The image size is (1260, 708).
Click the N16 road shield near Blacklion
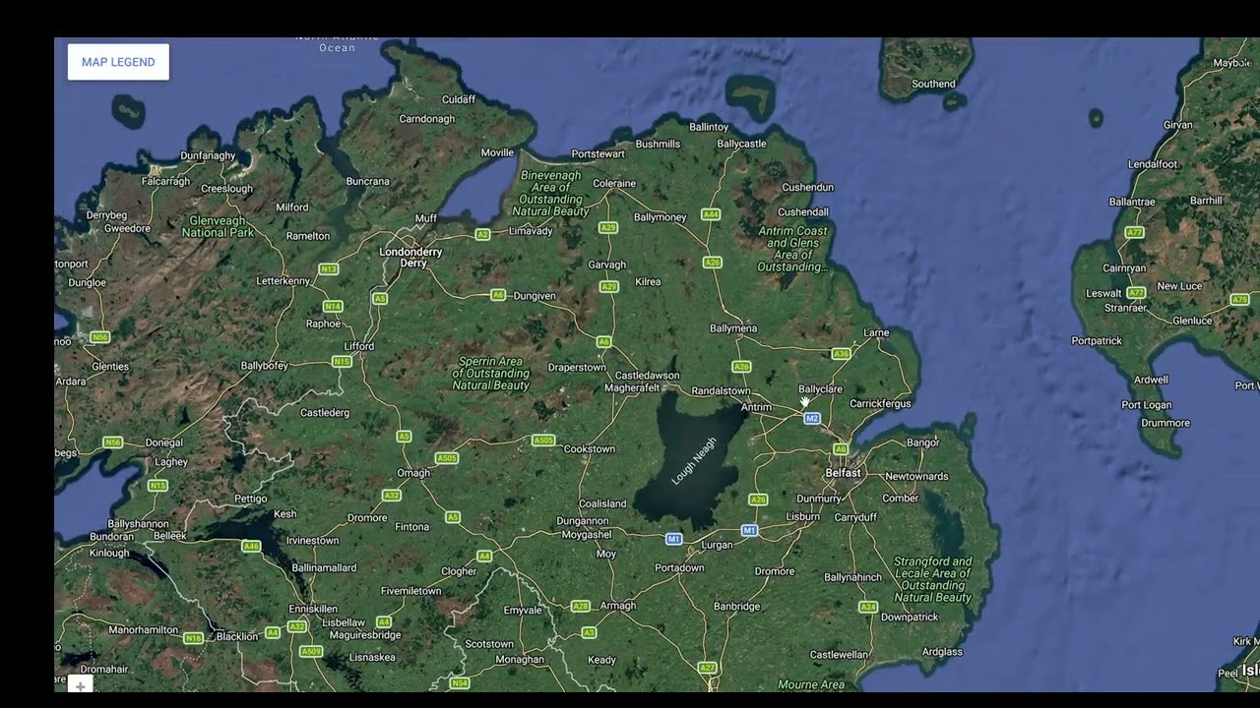[x=193, y=638]
